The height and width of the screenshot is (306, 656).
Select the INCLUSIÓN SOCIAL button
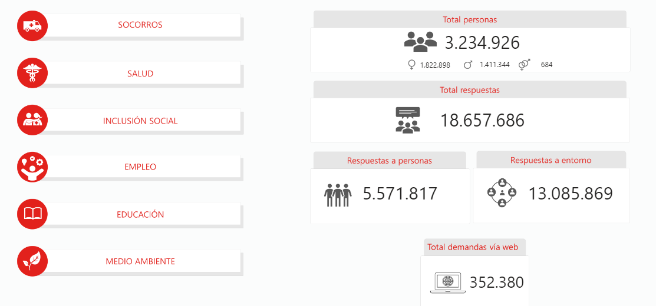140,121
